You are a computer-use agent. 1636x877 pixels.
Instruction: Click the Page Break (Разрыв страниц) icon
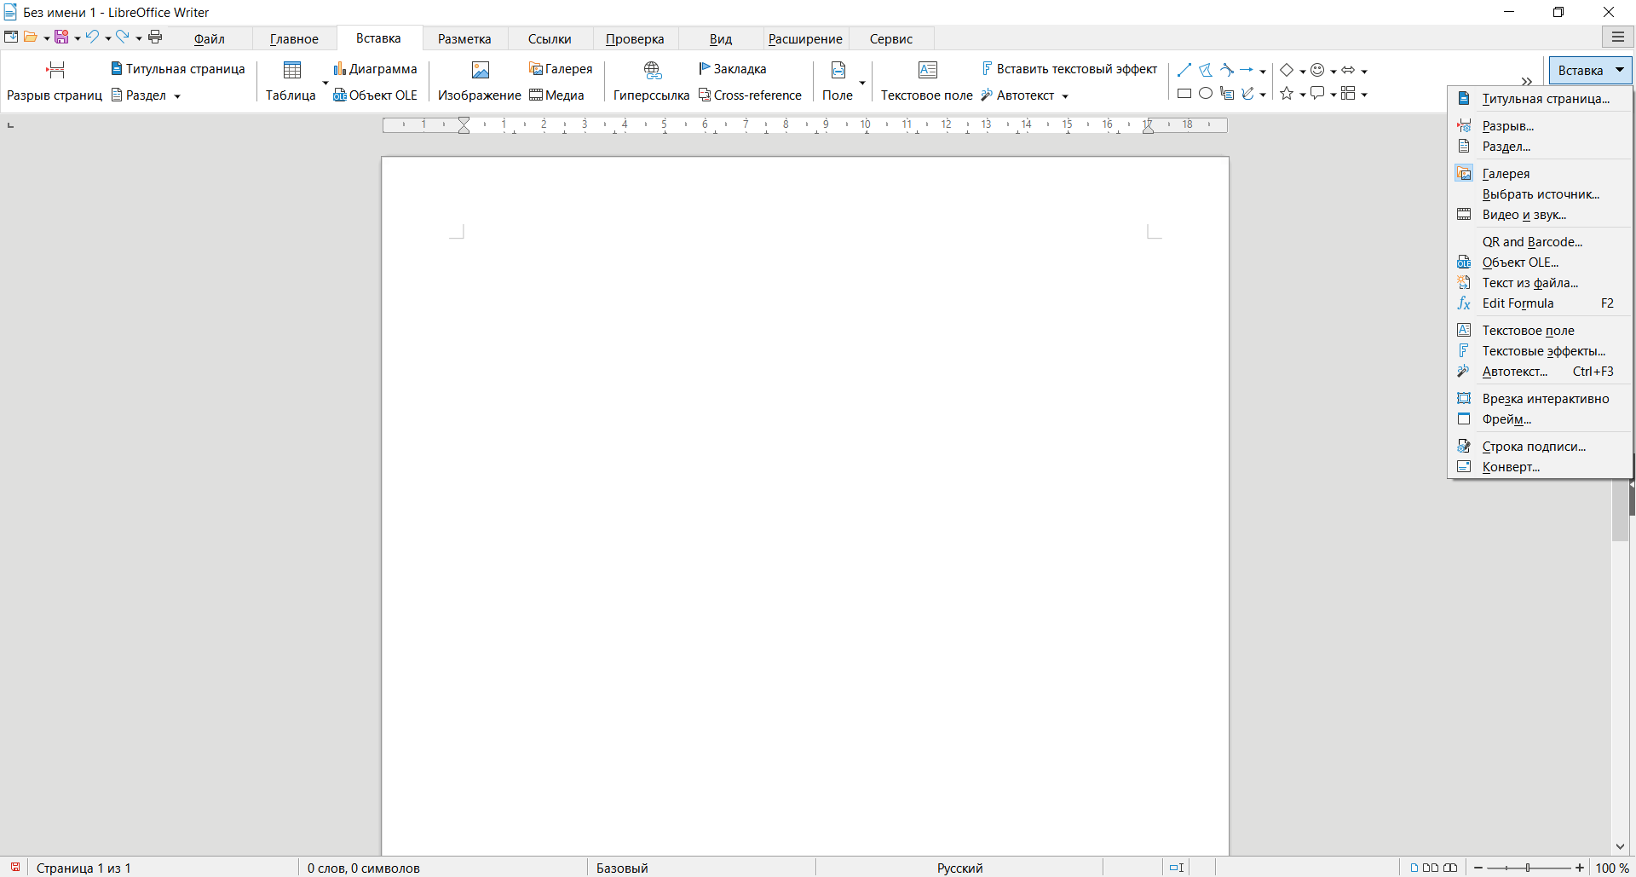55,70
